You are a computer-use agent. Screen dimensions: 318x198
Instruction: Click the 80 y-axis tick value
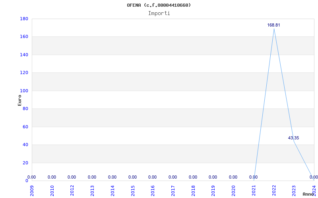tap(25, 109)
